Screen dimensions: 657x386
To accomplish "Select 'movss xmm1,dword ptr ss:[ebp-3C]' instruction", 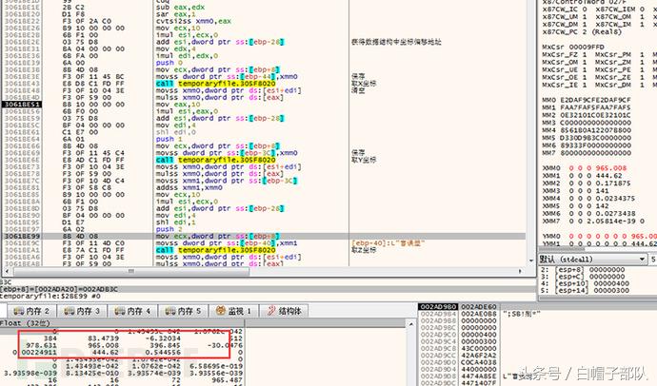I will (x=227, y=181).
